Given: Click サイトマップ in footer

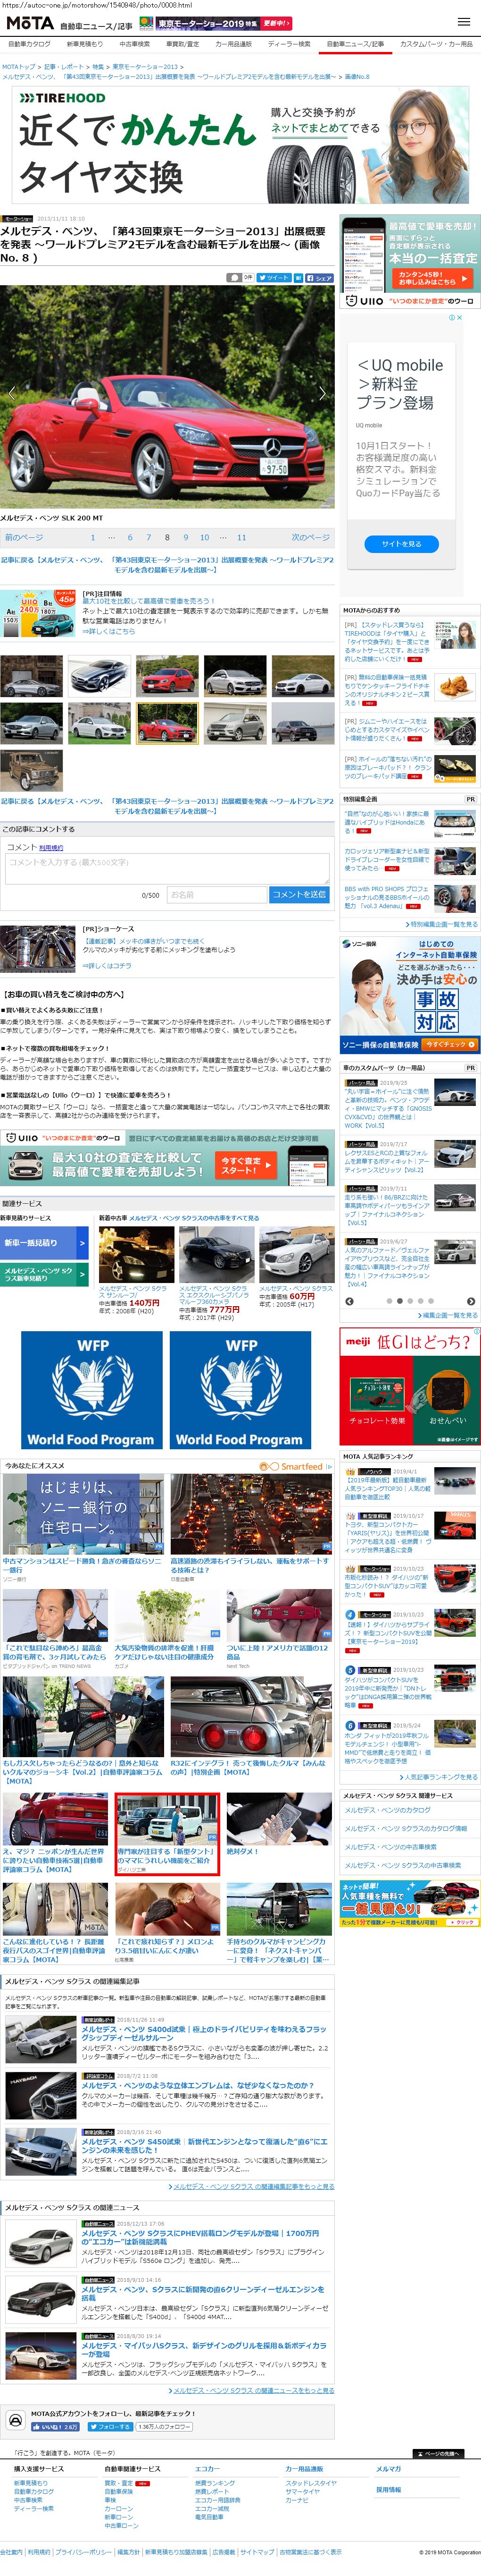Looking at the screenshot, I should (x=257, y=2551).
